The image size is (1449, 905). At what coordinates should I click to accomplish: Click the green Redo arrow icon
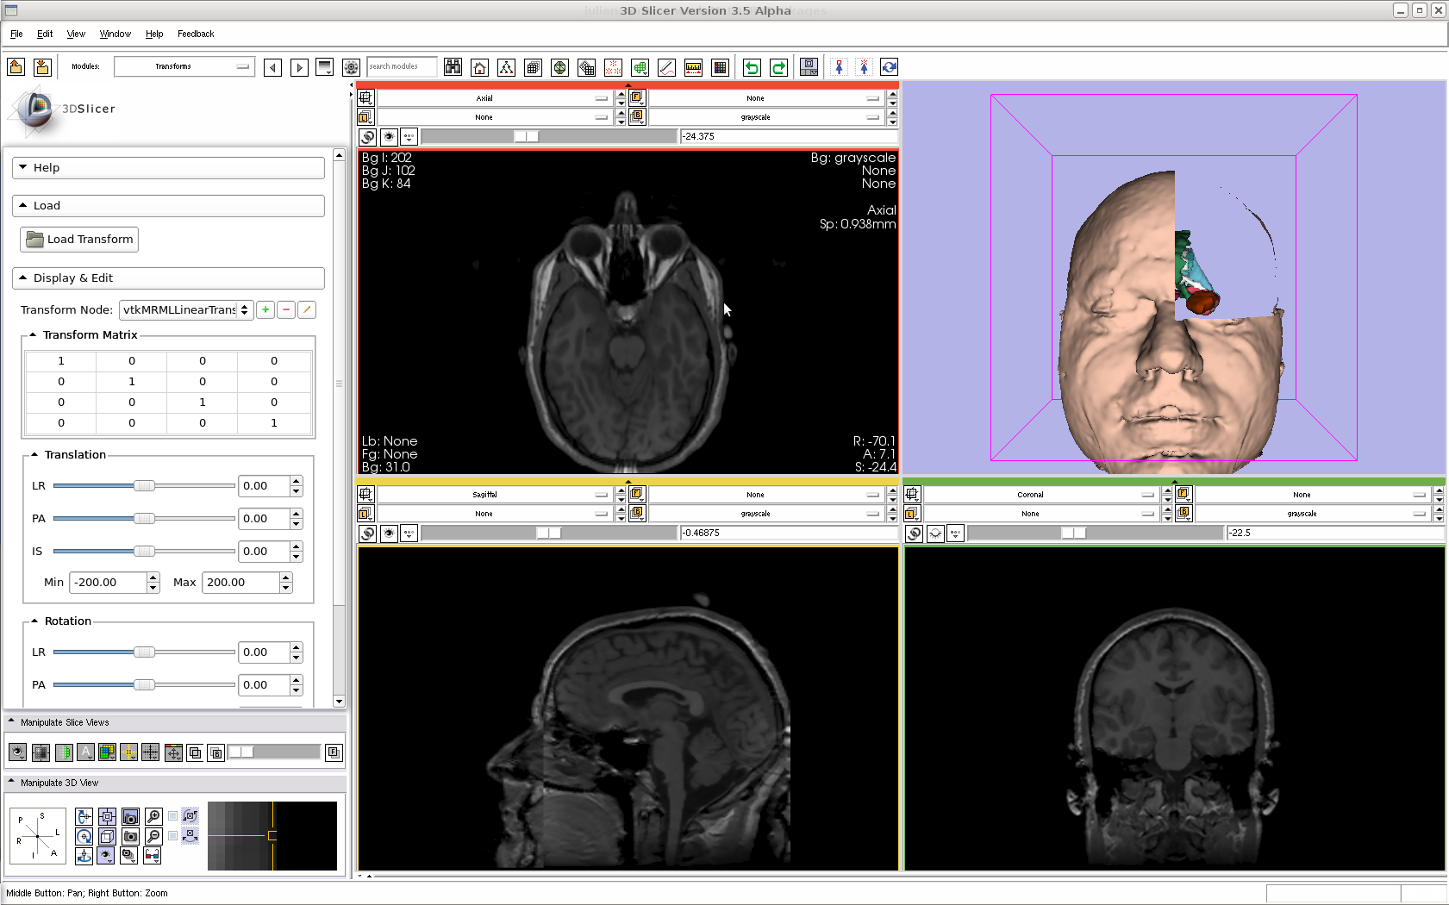[778, 67]
